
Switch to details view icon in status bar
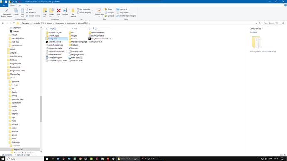[282, 155]
